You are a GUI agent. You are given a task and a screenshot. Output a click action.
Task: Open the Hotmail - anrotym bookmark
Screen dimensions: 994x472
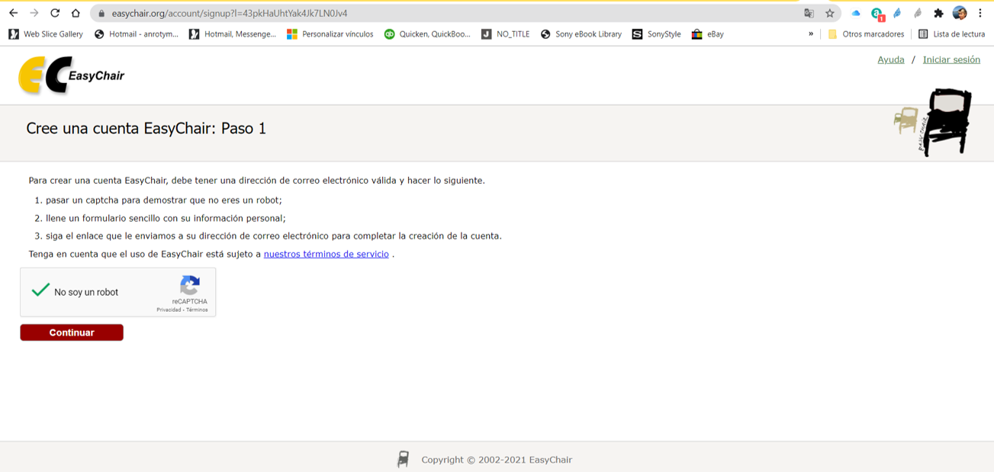click(137, 34)
